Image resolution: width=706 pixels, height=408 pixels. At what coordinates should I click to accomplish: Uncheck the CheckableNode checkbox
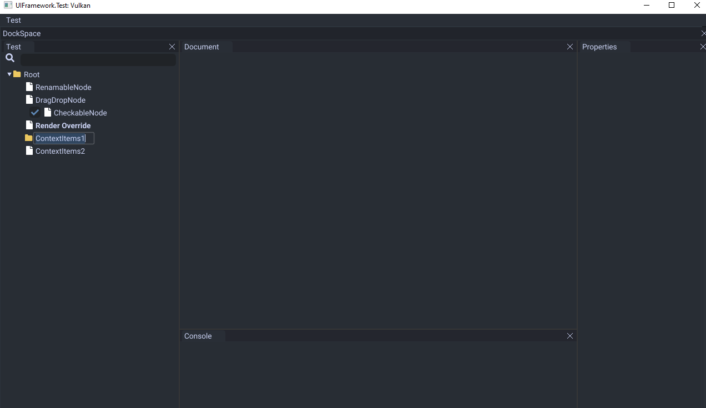click(35, 112)
